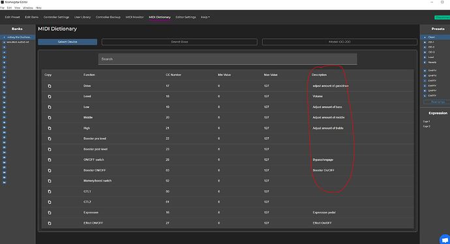Open the Help dropdown in navigation bar

(205, 17)
